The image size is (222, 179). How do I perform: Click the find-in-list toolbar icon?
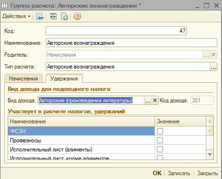coord(39,16)
